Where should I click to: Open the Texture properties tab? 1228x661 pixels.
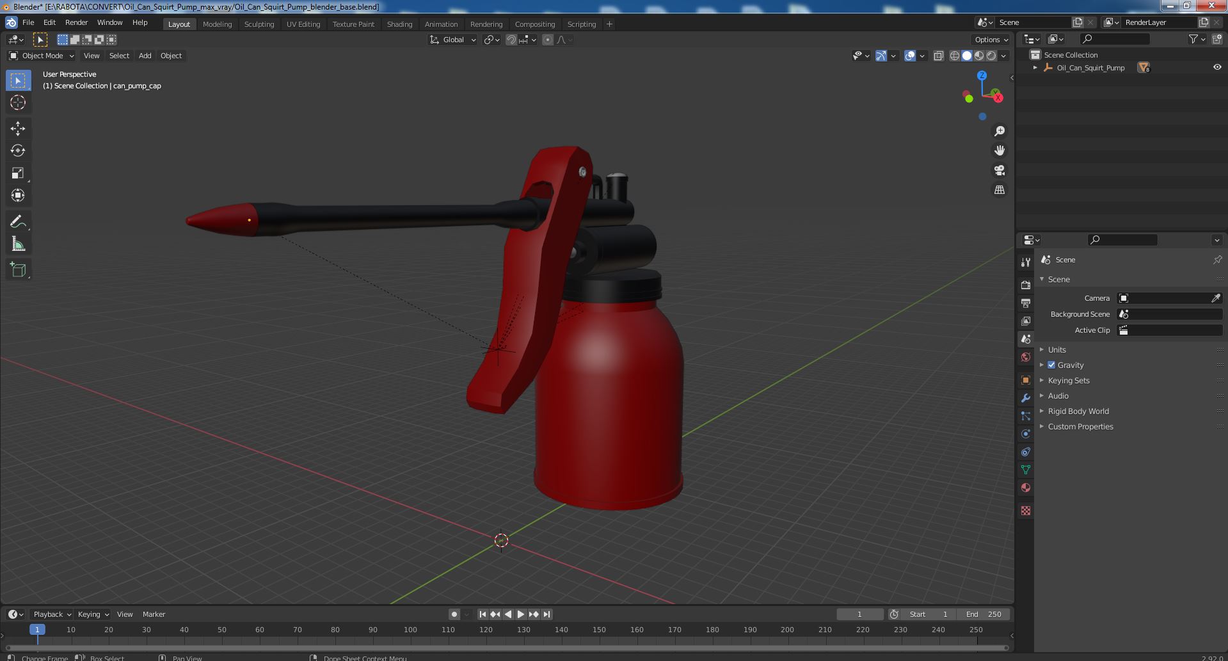[x=1026, y=511]
